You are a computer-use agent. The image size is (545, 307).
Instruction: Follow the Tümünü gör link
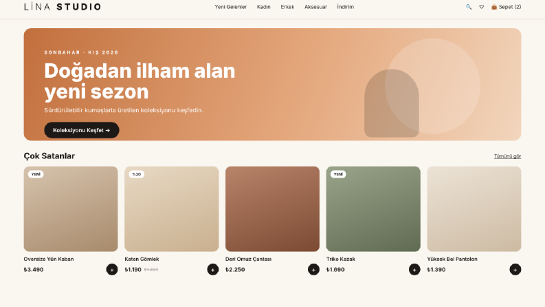click(x=507, y=156)
